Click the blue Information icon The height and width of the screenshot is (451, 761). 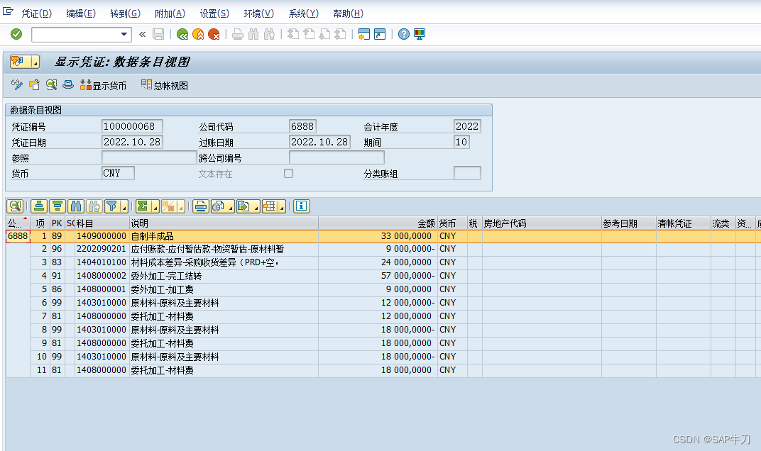click(302, 206)
